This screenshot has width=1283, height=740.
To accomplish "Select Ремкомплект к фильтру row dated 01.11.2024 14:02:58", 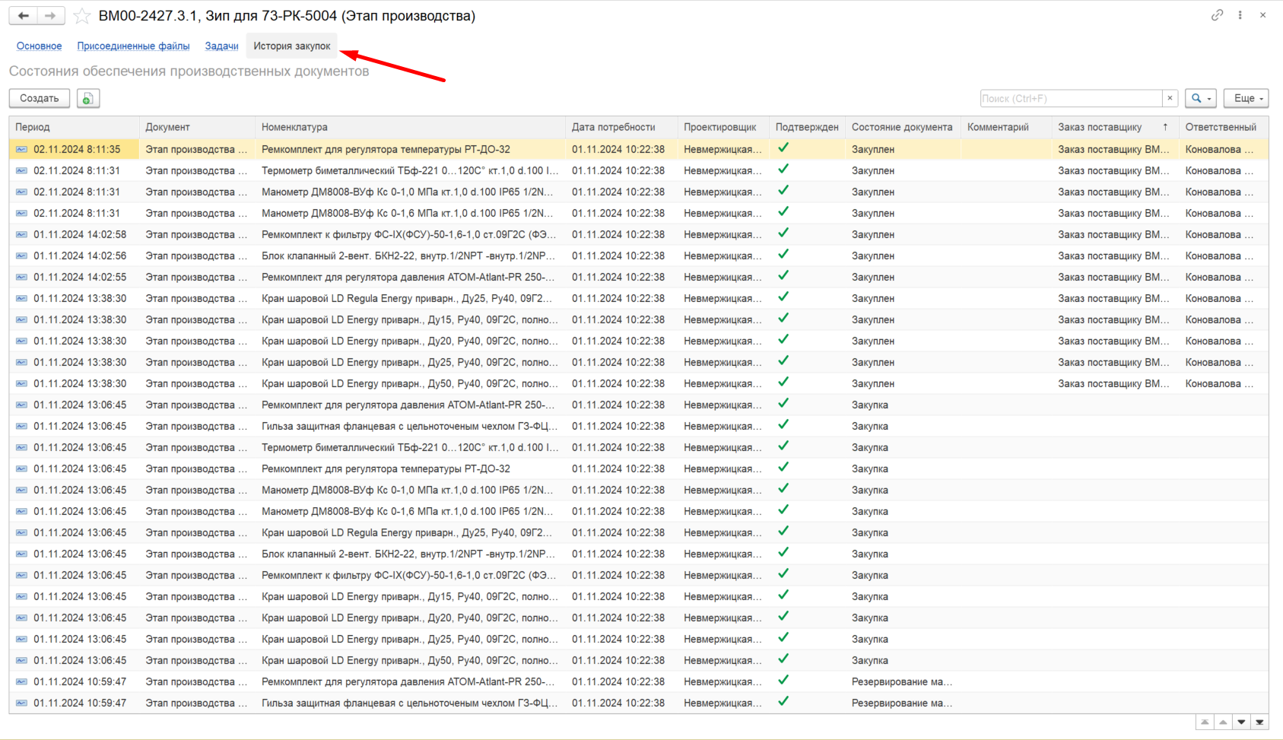I will pyautogui.click(x=639, y=234).
